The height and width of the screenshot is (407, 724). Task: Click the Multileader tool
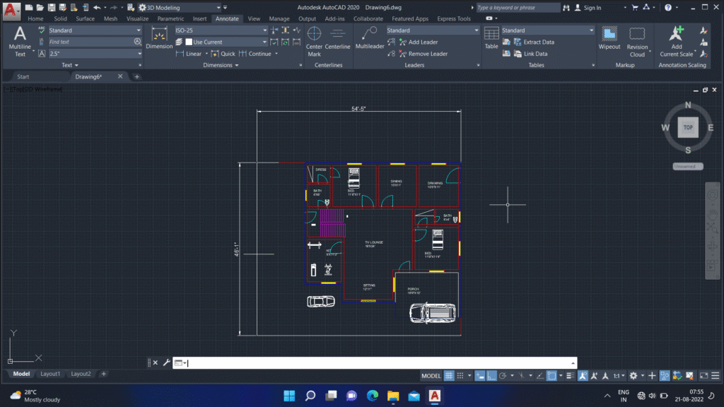pos(369,38)
